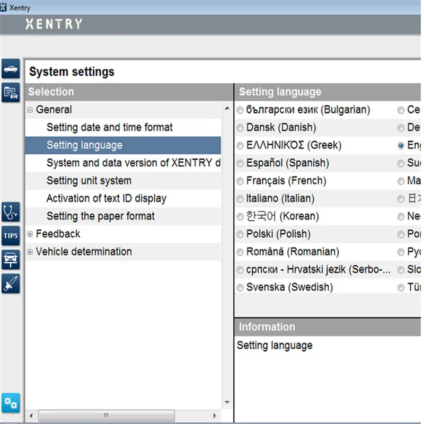Viewport: 424px width, 424px height.
Task: Open the system settings gears icon
Action: coord(11,403)
